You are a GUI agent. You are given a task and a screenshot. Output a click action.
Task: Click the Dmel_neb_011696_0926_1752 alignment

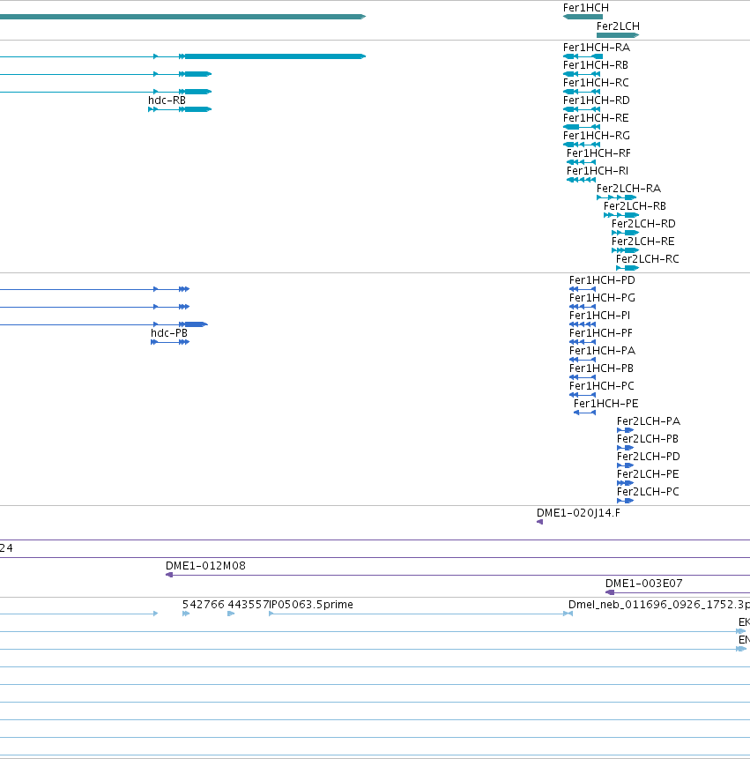[570, 614]
